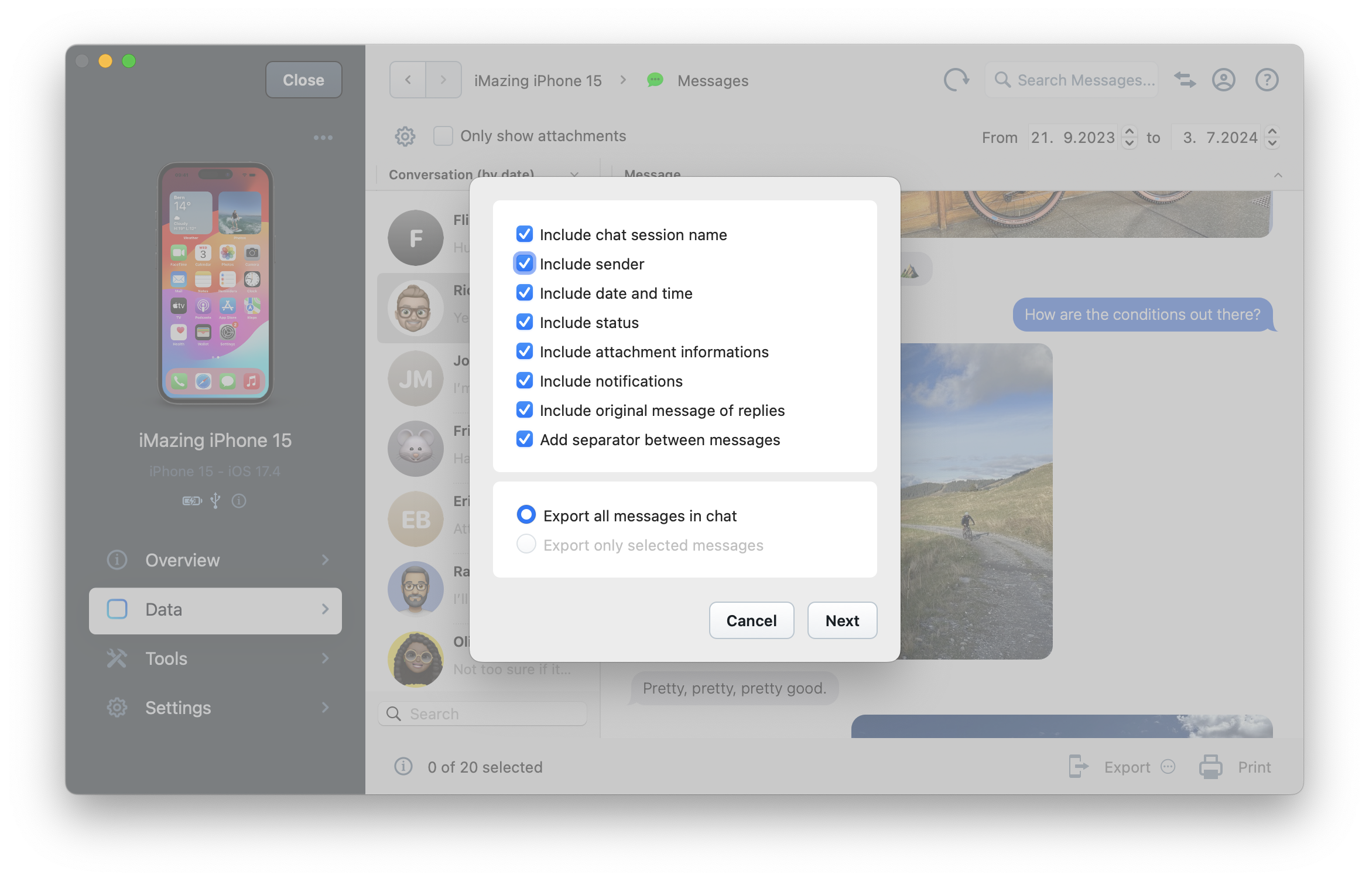Screen dimensions: 1369x881
Task: Select the mouse emoji avatar conversation
Action: coord(416,449)
